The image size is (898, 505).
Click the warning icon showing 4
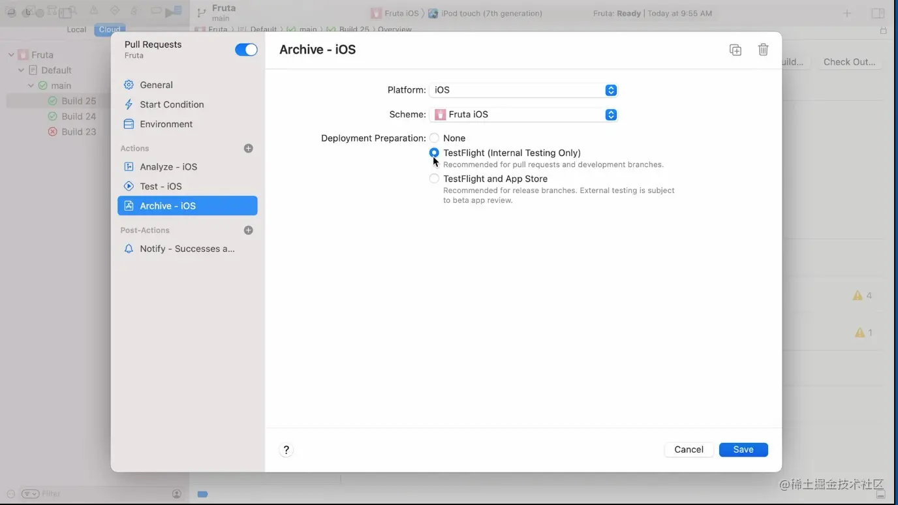click(858, 296)
